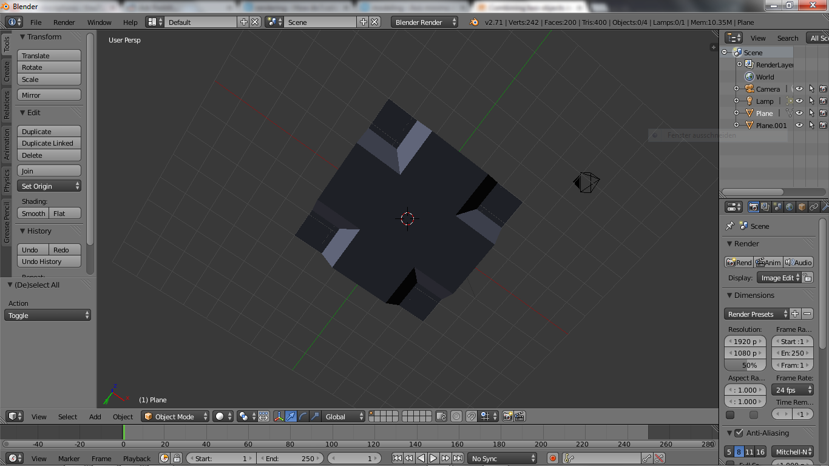Viewport: 829px width, 466px height.
Task: Toggle manipulate center points icon
Action: pos(263,416)
